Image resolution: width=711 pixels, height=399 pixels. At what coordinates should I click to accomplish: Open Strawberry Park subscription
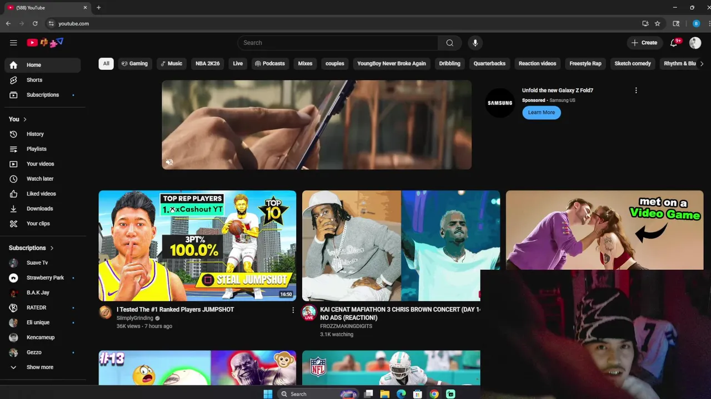coord(43,278)
